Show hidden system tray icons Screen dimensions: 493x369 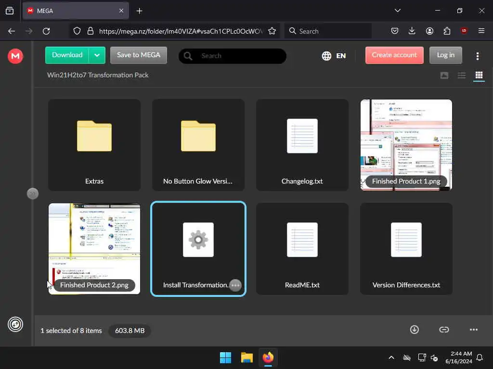pos(391,357)
